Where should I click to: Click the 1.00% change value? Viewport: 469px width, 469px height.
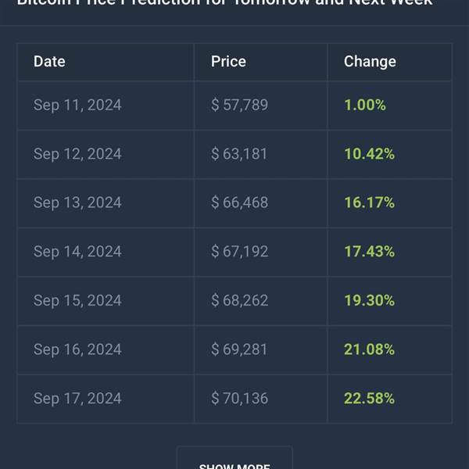365,105
